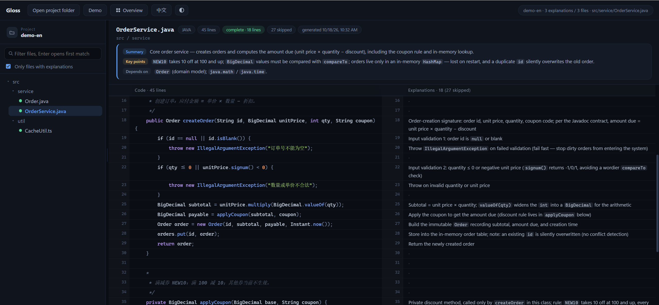
Task: Click the HashMap chip in Key points
Action: click(432, 62)
